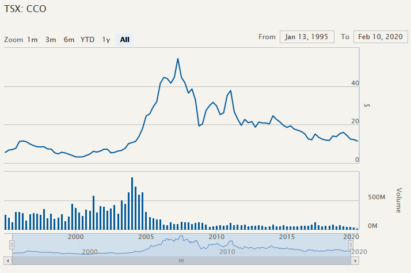Image resolution: width=411 pixels, height=273 pixels.
Task: Select the All zoom range
Action: [125, 40]
